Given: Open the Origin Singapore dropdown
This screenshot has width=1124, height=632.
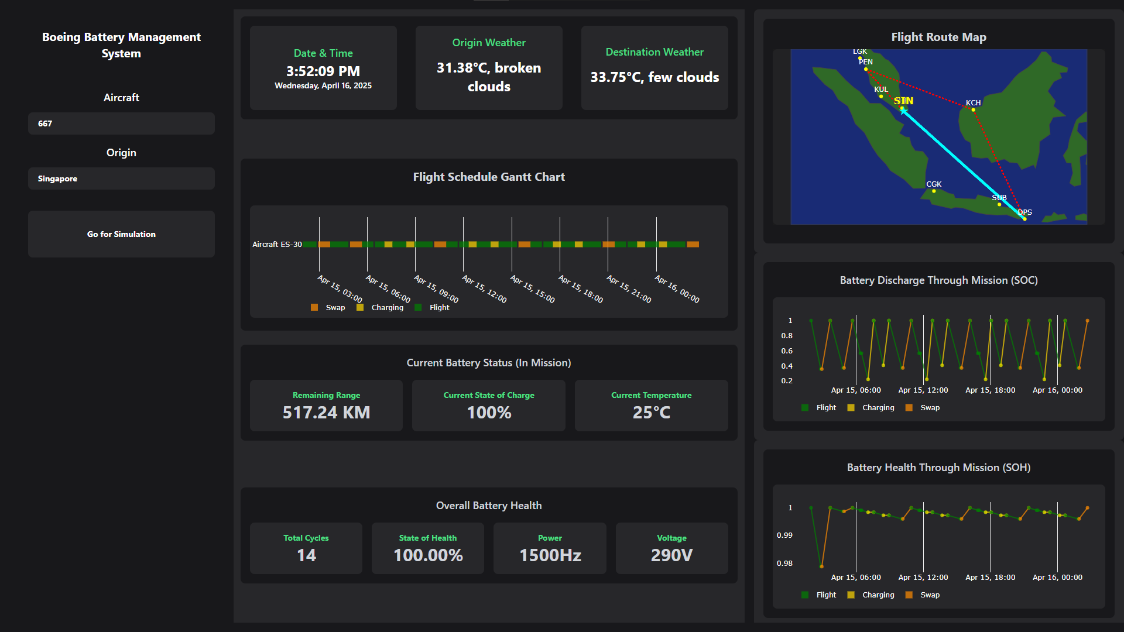Looking at the screenshot, I should 121,178.
